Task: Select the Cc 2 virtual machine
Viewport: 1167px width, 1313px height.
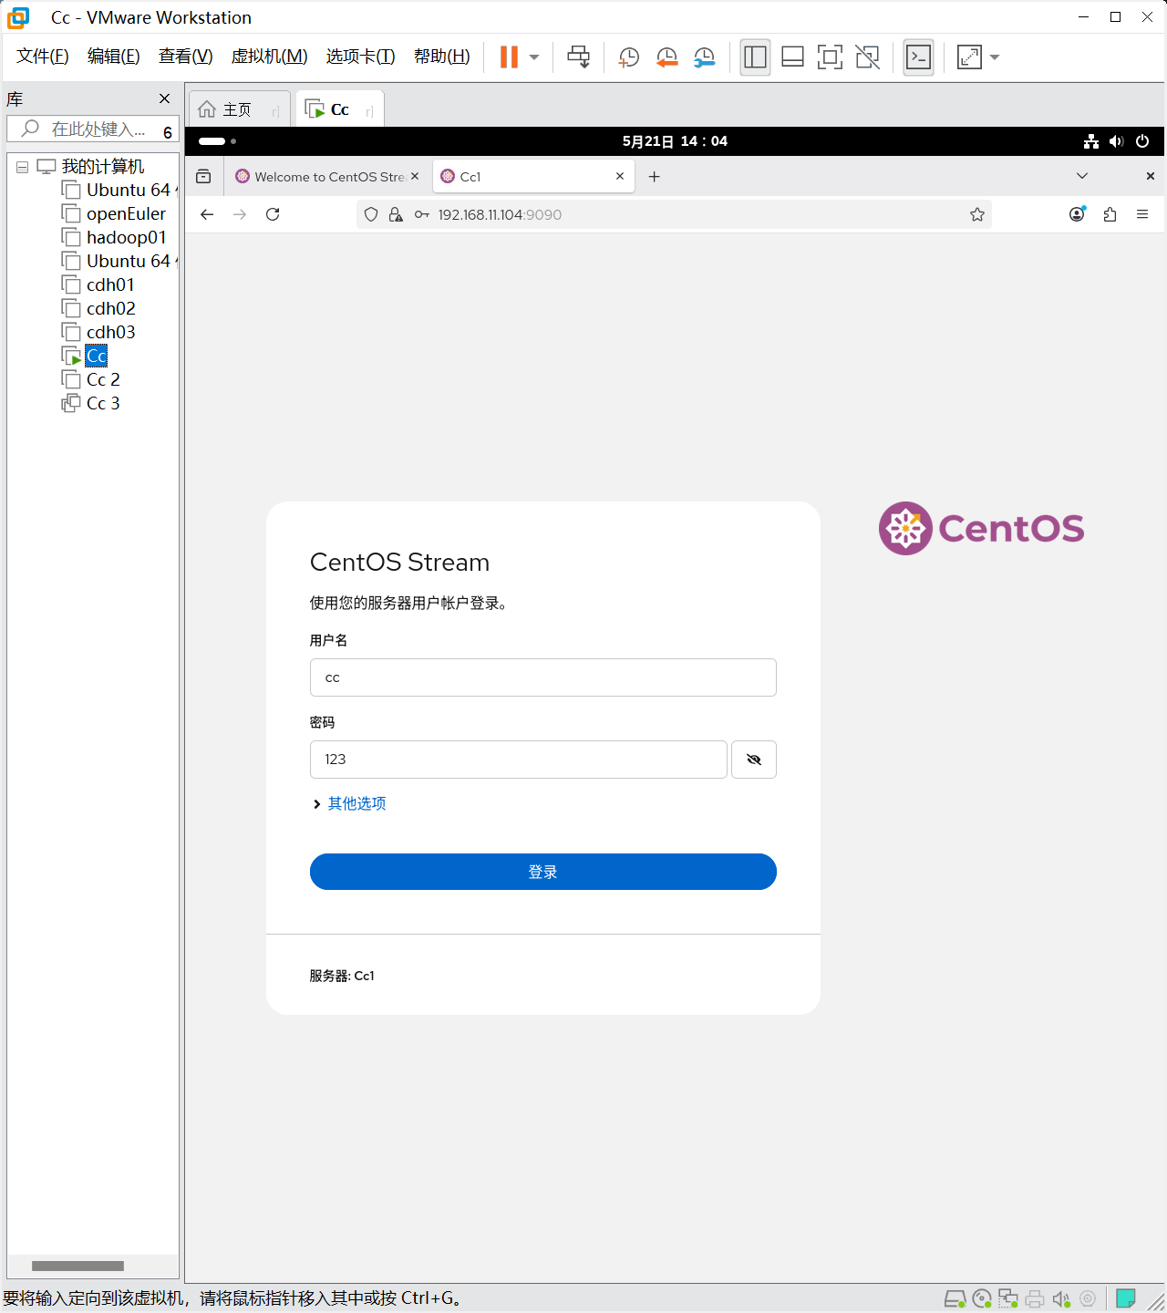Action: 103,380
